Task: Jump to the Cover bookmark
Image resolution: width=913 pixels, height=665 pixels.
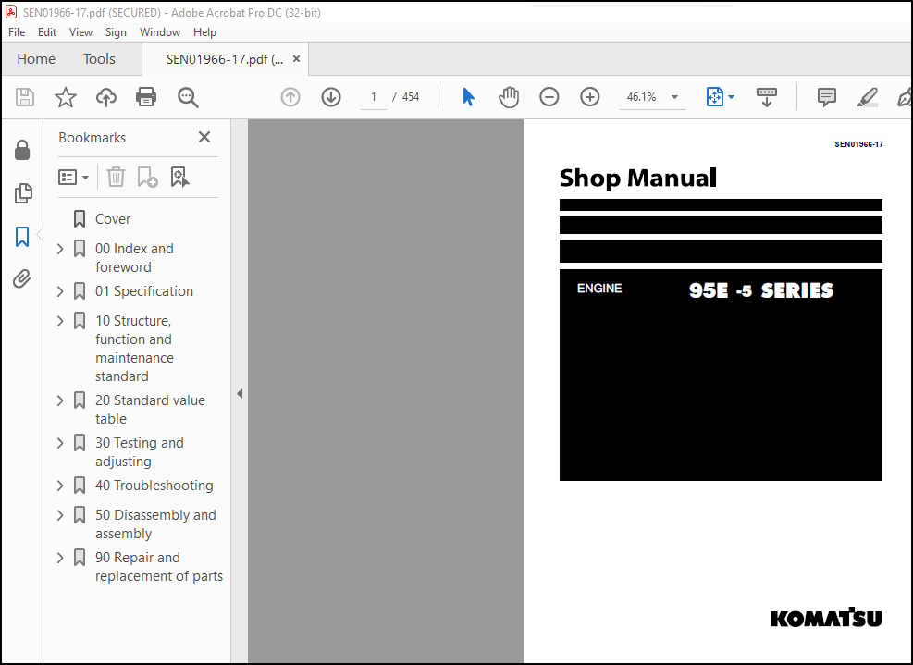Action: [112, 219]
